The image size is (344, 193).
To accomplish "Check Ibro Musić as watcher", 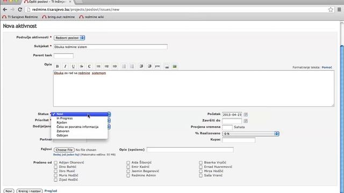I will tap(55, 171).
